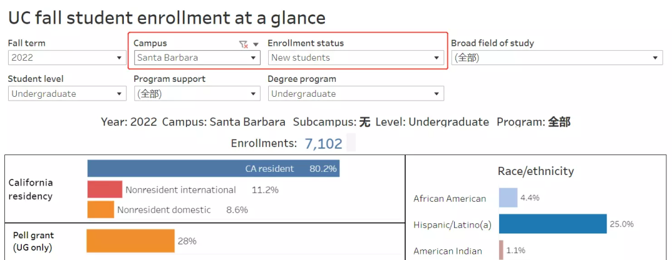
Task: Click the orange Pell grant 28% bar
Action: (x=131, y=241)
